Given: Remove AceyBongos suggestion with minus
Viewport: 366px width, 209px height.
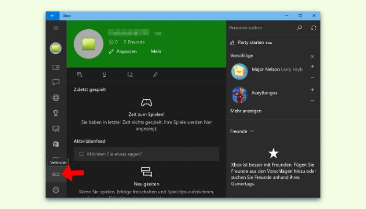Looking at the screenshot, I should coord(312,100).
